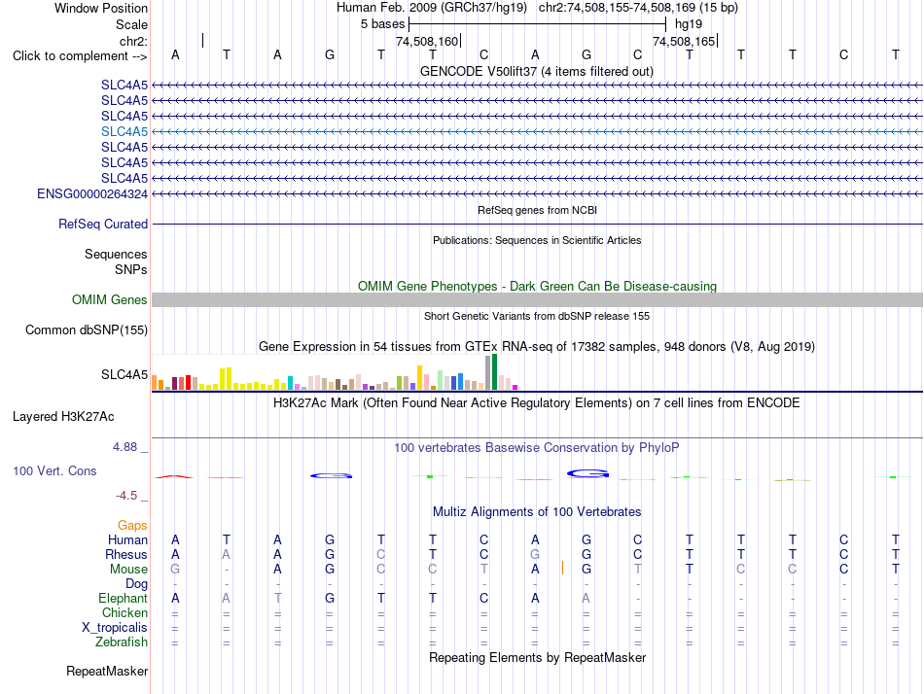
Task: Select Common dbSNP(155) track label
Action: [87, 330]
